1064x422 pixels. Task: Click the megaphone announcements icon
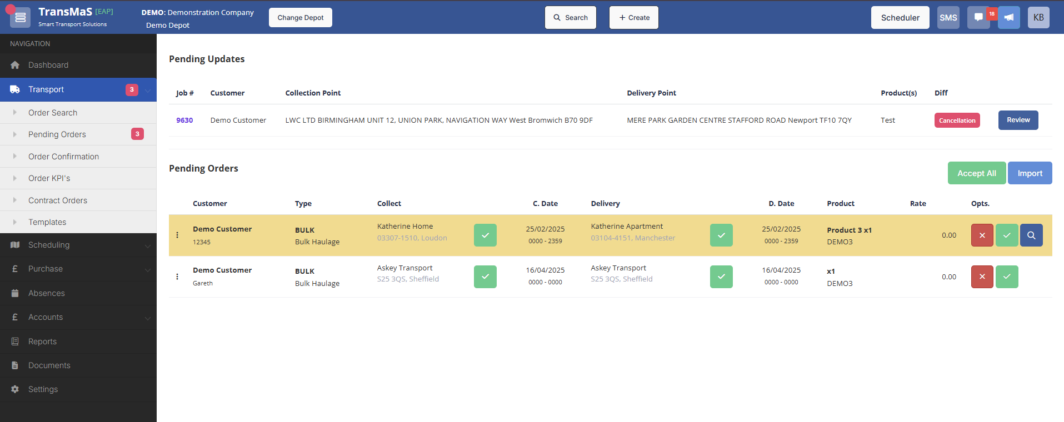(1009, 18)
